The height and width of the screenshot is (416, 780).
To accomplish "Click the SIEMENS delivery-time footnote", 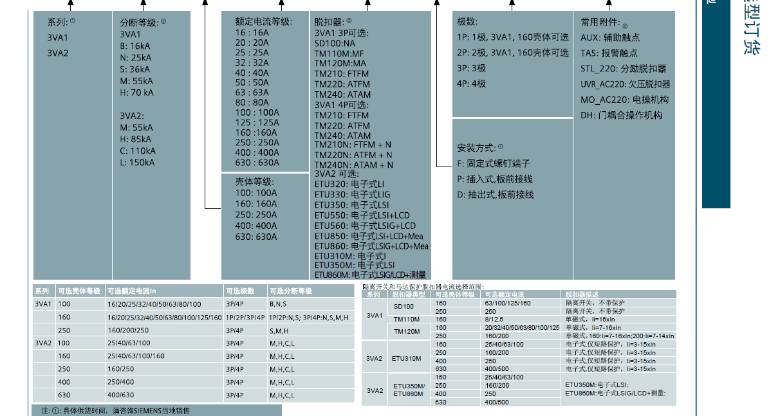I will click(115, 410).
